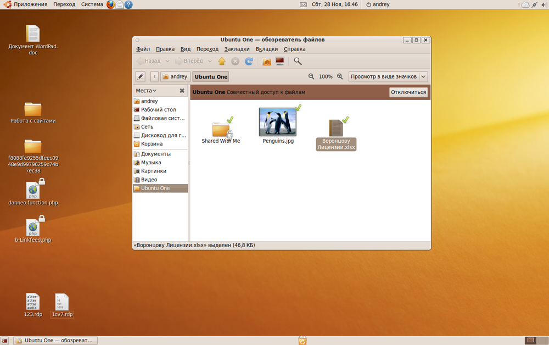Open the Закладки menu

[x=237, y=49]
